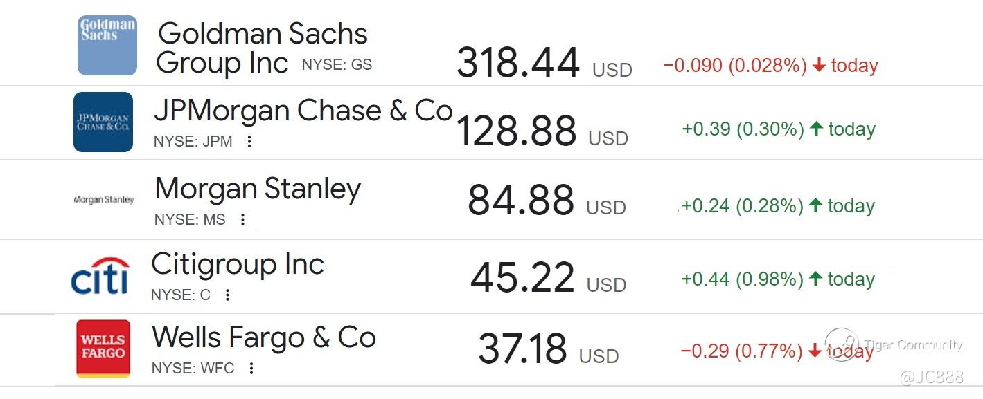Click the Goldman Sachs logo icon
This screenshot has width=983, height=399.
[107, 45]
